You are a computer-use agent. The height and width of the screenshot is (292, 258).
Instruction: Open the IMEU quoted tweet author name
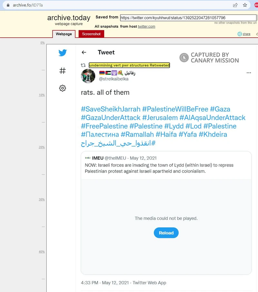(98, 158)
